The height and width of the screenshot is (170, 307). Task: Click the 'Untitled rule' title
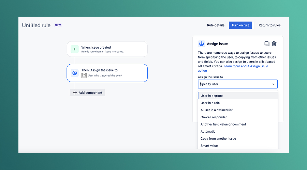pyautogui.click(x=36, y=26)
